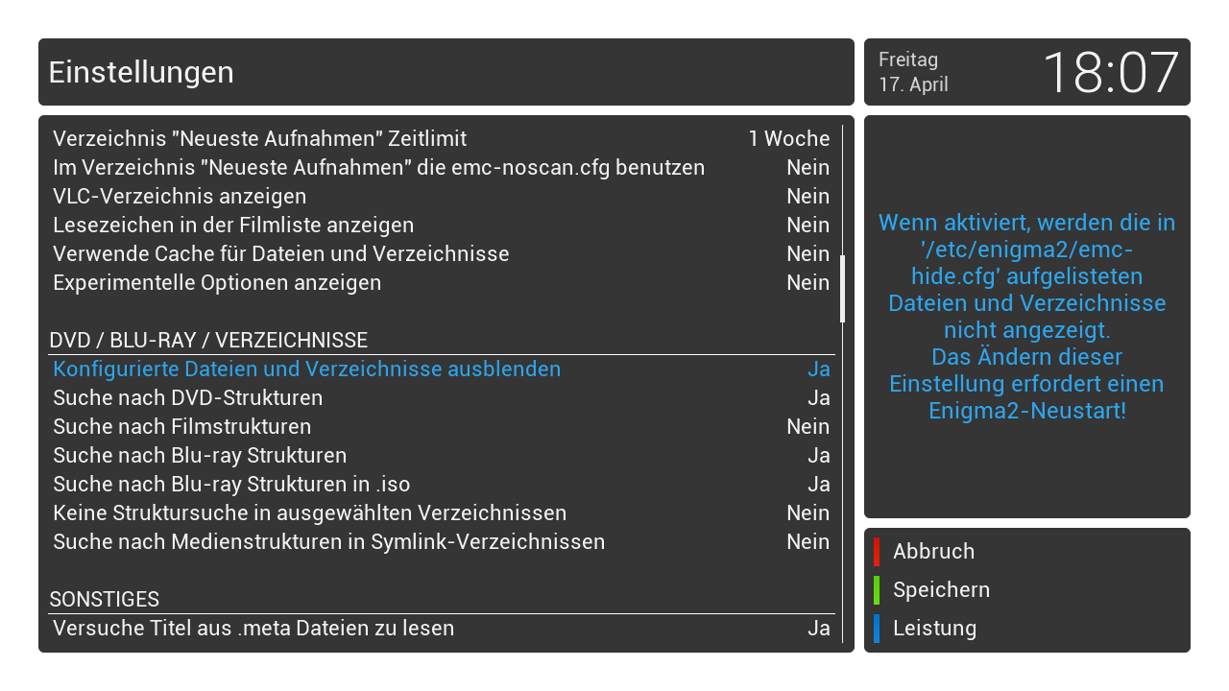Click the blue bar beside Leistung
Viewport: 1229px width, 691px height.
(x=877, y=629)
